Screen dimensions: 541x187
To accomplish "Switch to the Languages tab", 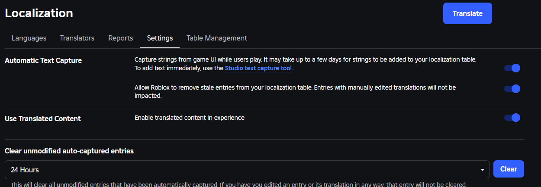I will click(x=29, y=38).
